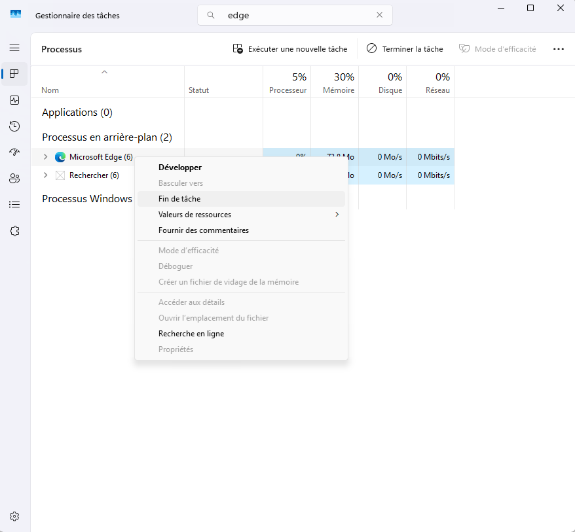
Task: Click Rechercher network value 0 Mbits/s
Action: 434,175
